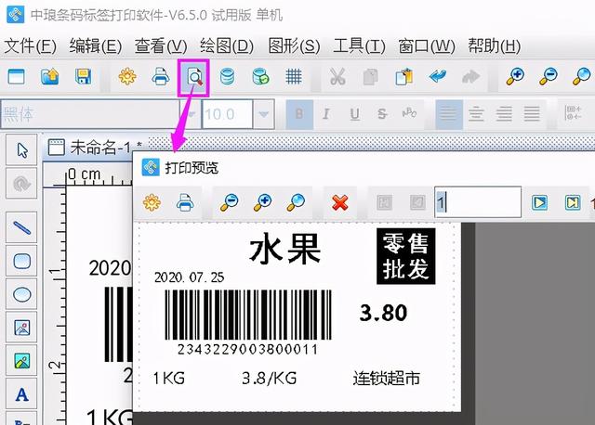Show grid using the grid icon

(294, 77)
